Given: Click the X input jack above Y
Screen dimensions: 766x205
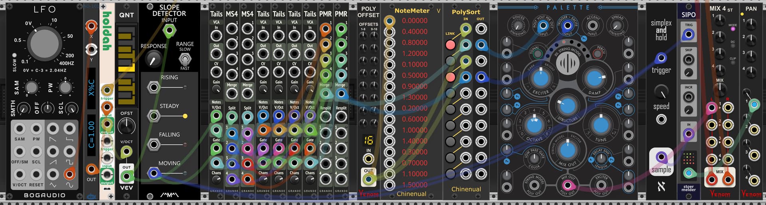Looking at the screenshot, I should coord(91,27).
